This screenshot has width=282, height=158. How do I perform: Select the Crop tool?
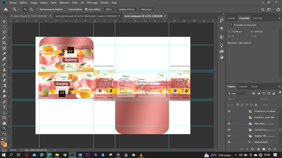4,43
